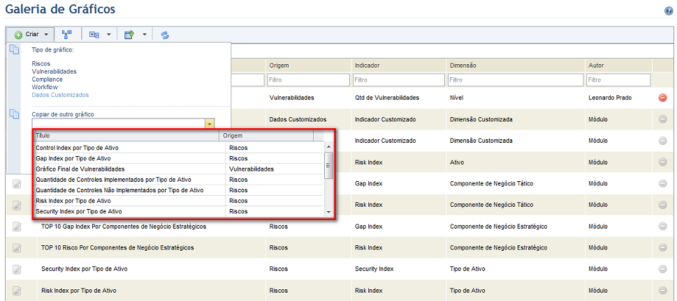Click scroll down arrow of dropdown list
This screenshot has height=301, width=677.
coord(328,212)
